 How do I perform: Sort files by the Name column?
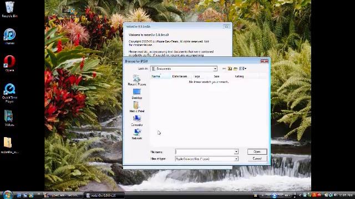coord(160,76)
